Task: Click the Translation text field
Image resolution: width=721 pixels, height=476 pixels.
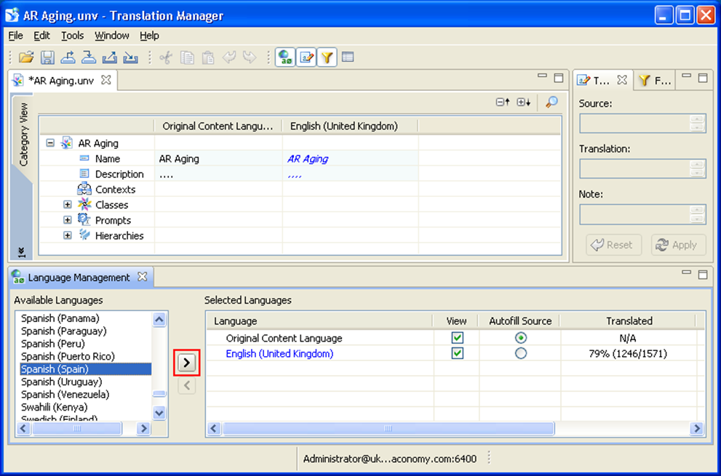Action: point(634,169)
